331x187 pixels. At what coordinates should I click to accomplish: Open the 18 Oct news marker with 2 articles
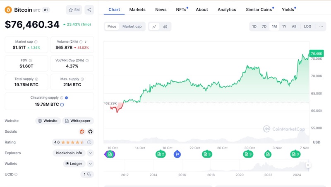coord(161,154)
